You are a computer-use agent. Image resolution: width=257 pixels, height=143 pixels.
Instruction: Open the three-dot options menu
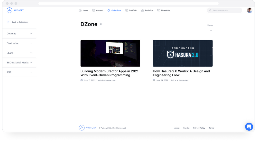pos(211,30)
